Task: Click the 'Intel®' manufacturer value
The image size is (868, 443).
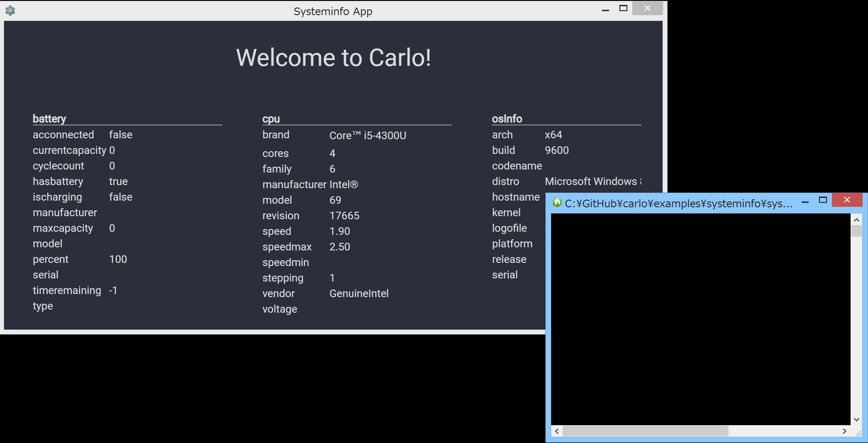Action: coord(344,185)
